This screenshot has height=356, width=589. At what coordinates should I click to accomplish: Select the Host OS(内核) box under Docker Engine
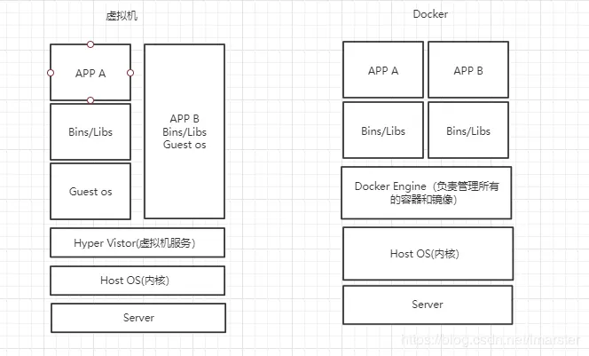click(428, 253)
